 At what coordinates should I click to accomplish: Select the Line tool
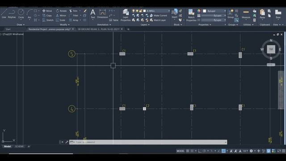click(4, 14)
